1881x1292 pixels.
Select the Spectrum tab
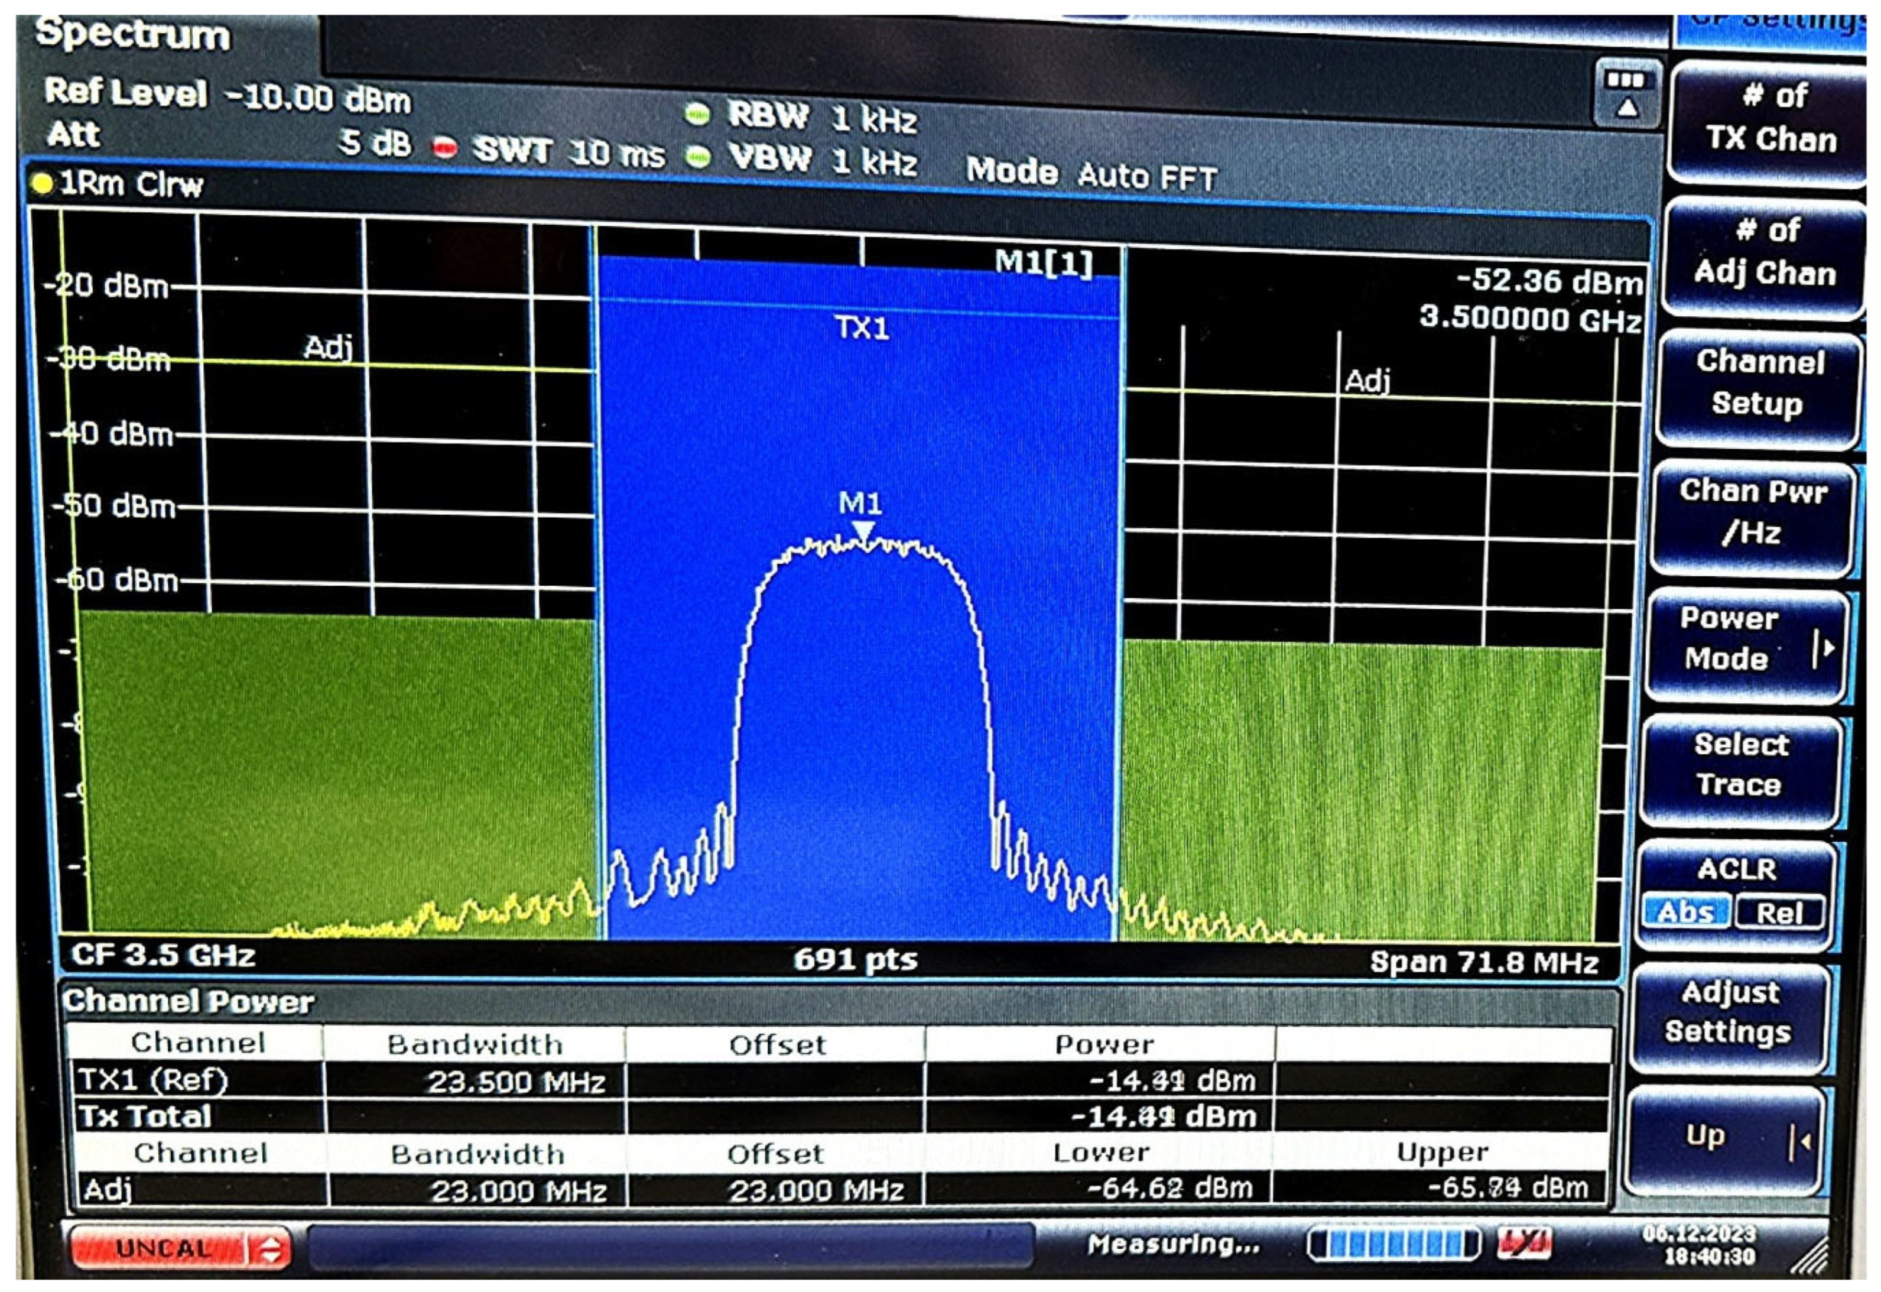tap(134, 34)
